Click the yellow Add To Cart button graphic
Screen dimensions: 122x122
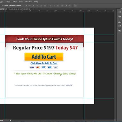(x=44, y=57)
